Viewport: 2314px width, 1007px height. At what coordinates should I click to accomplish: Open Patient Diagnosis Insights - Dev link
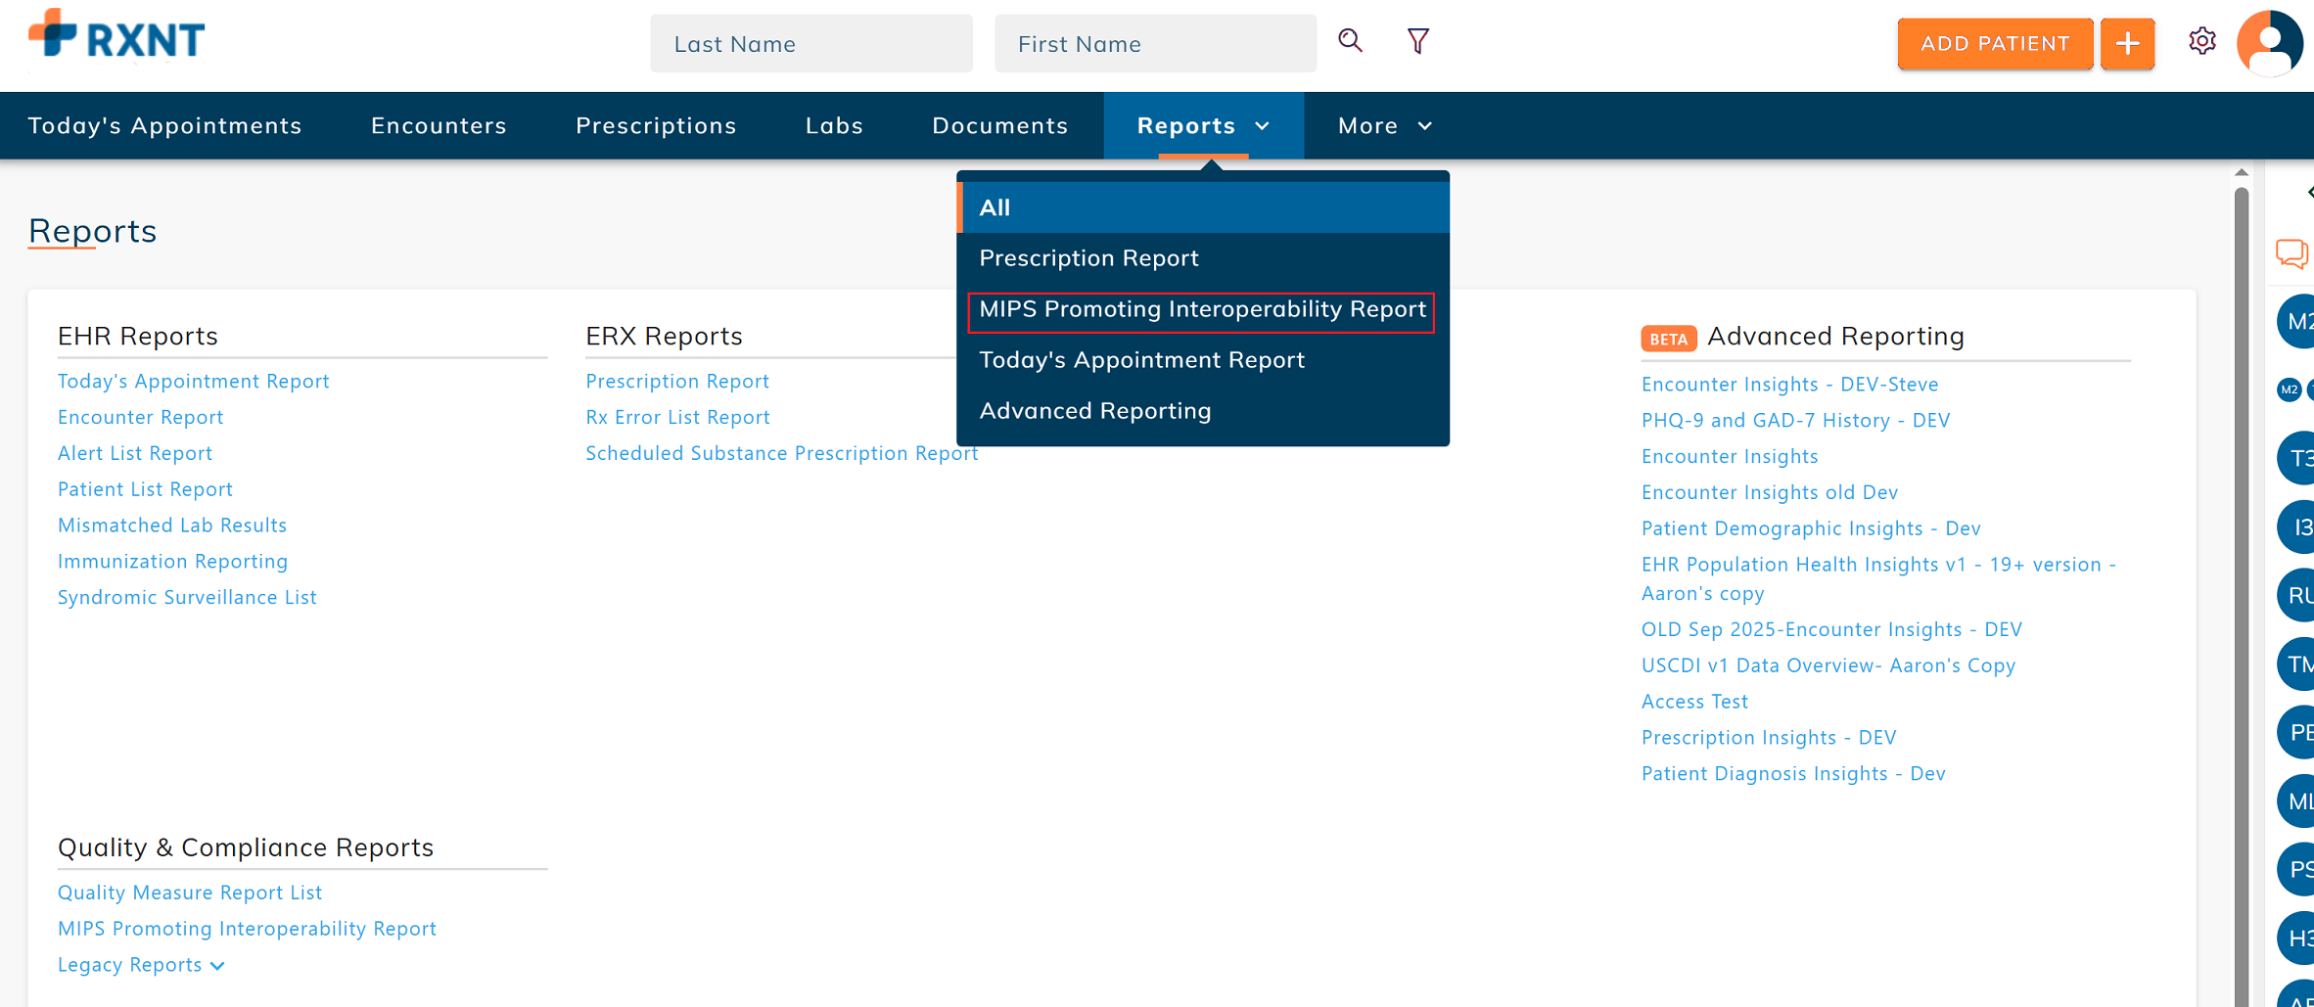[x=1793, y=774]
